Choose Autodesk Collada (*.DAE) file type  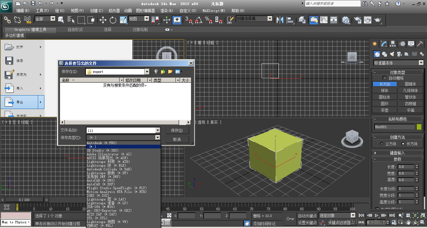coord(109,169)
